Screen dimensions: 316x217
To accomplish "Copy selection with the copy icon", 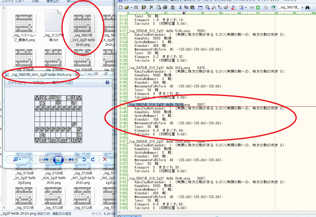I will 186,7.
